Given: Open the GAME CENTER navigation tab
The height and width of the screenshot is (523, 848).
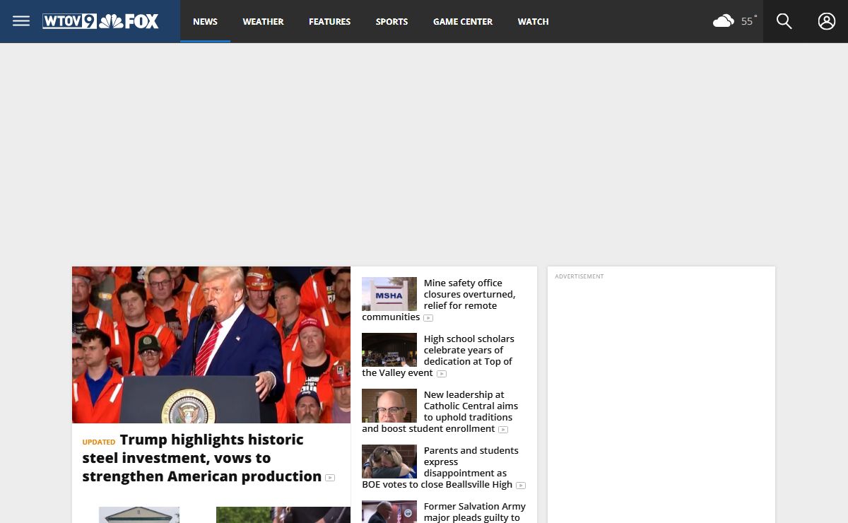Looking at the screenshot, I should (x=463, y=21).
